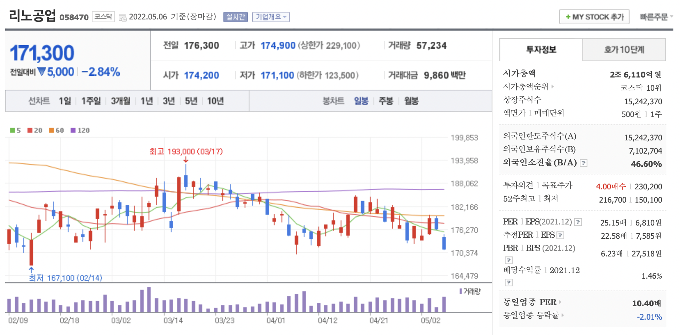Open the 기업개요 dropdown
680x335 pixels.
pyautogui.click(x=271, y=17)
